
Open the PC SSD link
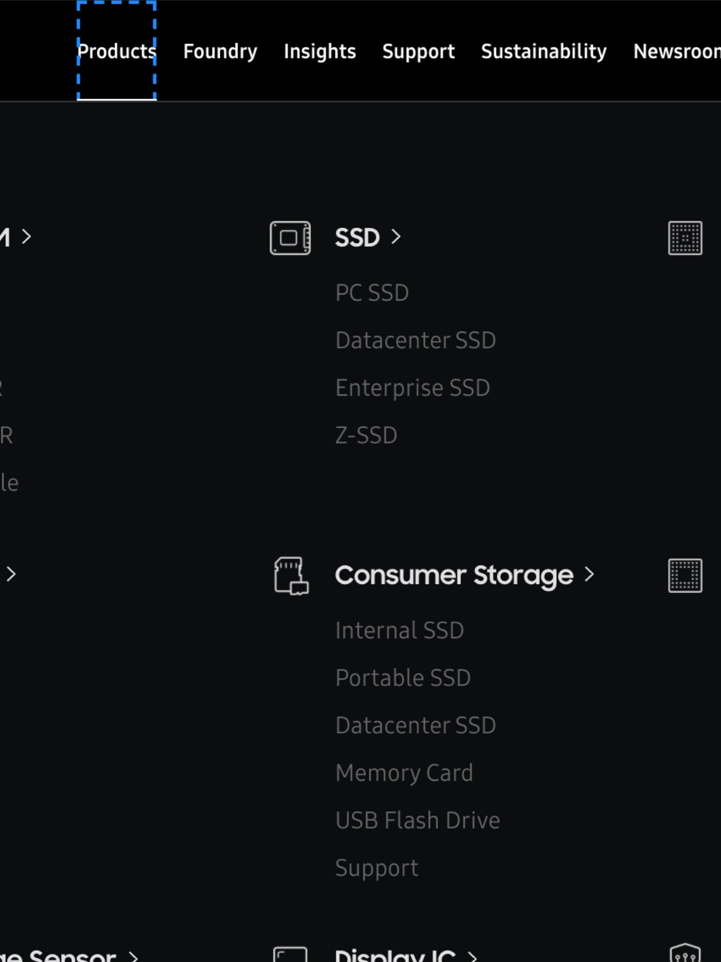372,293
